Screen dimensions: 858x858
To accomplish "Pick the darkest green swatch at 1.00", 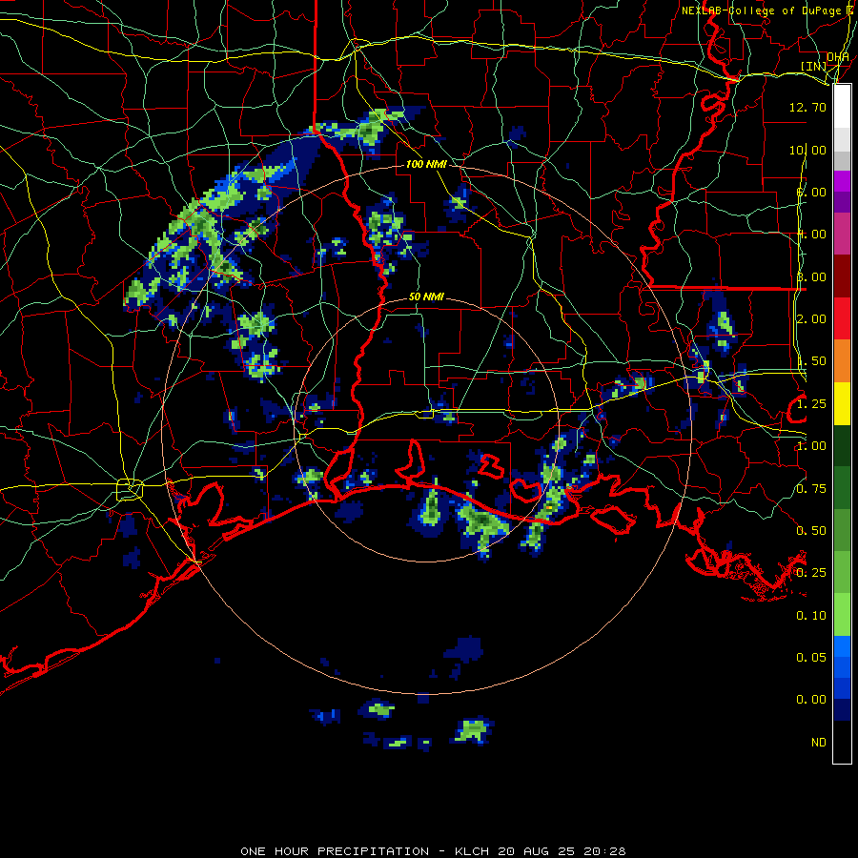I will (x=842, y=446).
